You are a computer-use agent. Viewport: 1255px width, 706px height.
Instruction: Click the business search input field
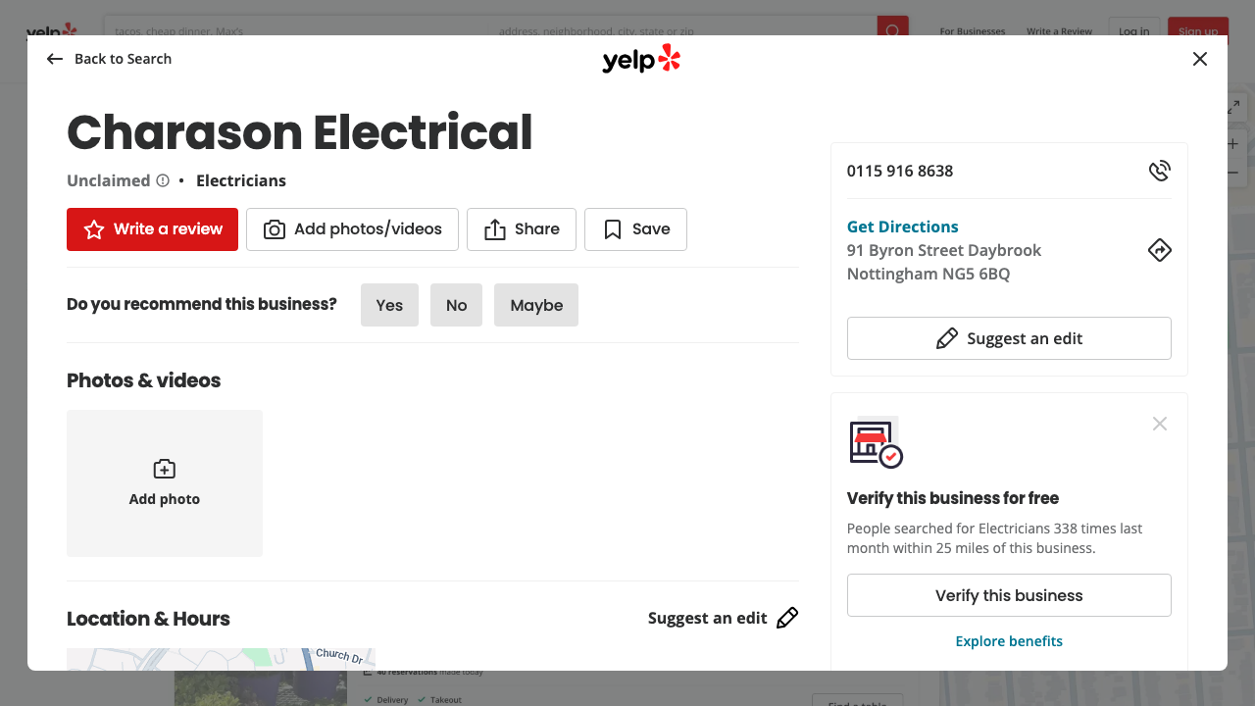pyautogui.click(x=294, y=30)
